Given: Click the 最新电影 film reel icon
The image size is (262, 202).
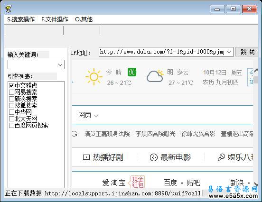Looking at the screenshot, I should coord(154,157).
